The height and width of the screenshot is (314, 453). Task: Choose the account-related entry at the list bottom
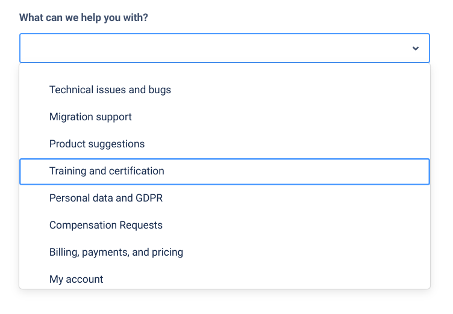pos(77,279)
